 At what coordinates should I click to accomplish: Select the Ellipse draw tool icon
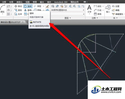click(8, 10)
